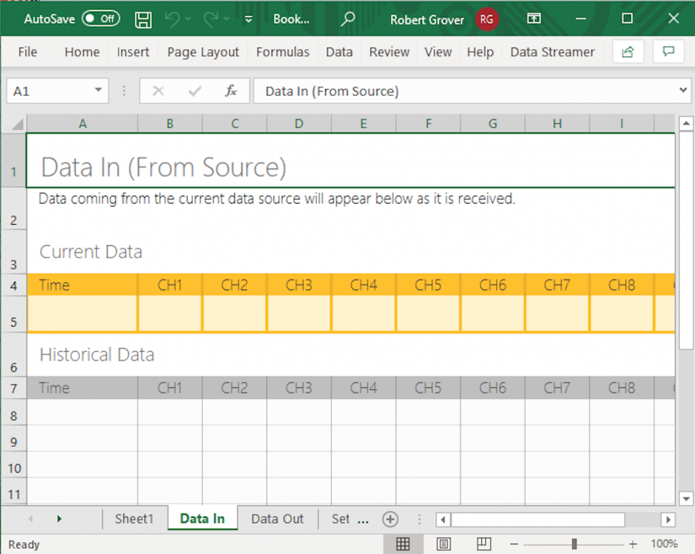Click the Comments speech bubble icon
Screen dimensions: 695x554
pos(669,52)
